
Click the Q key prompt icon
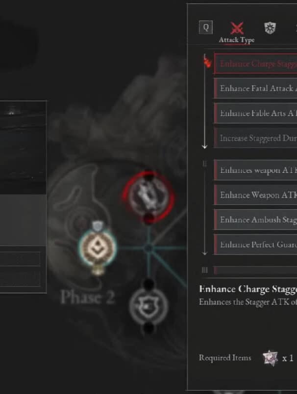pos(206,27)
